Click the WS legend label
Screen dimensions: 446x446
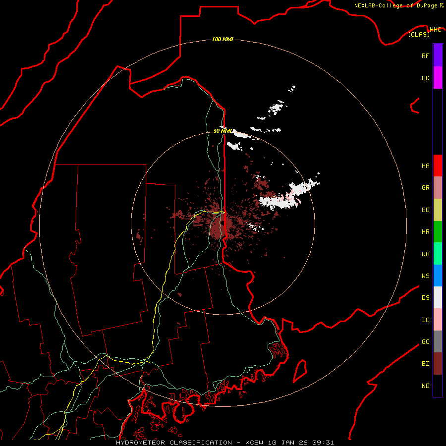tap(425, 276)
